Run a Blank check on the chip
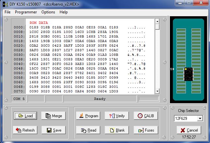 click(x=116, y=130)
